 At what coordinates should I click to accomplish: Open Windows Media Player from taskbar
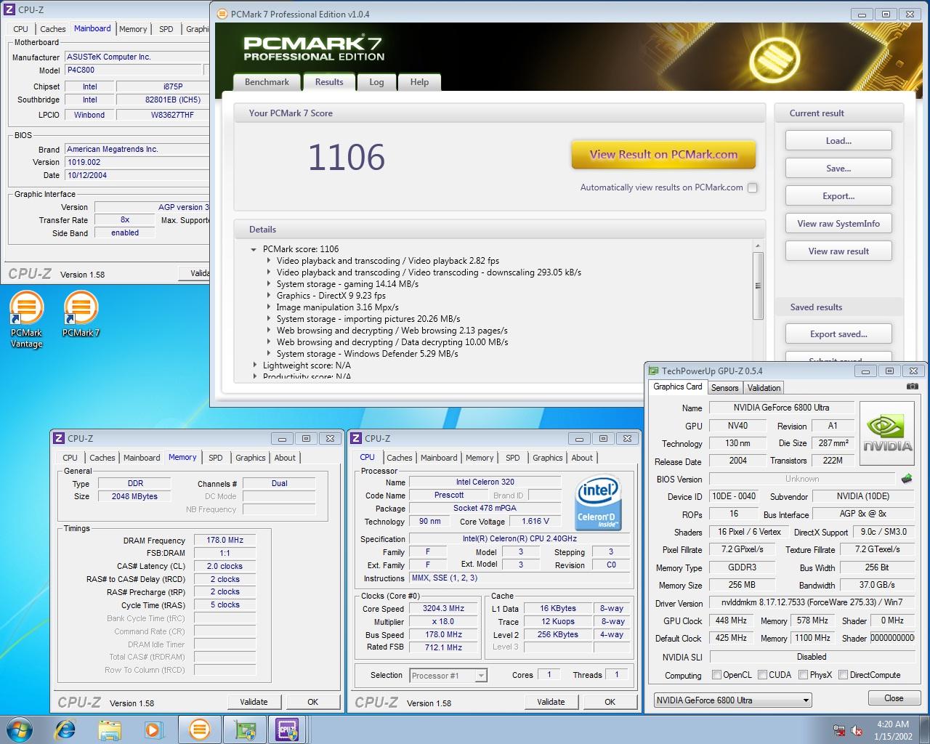(x=153, y=729)
